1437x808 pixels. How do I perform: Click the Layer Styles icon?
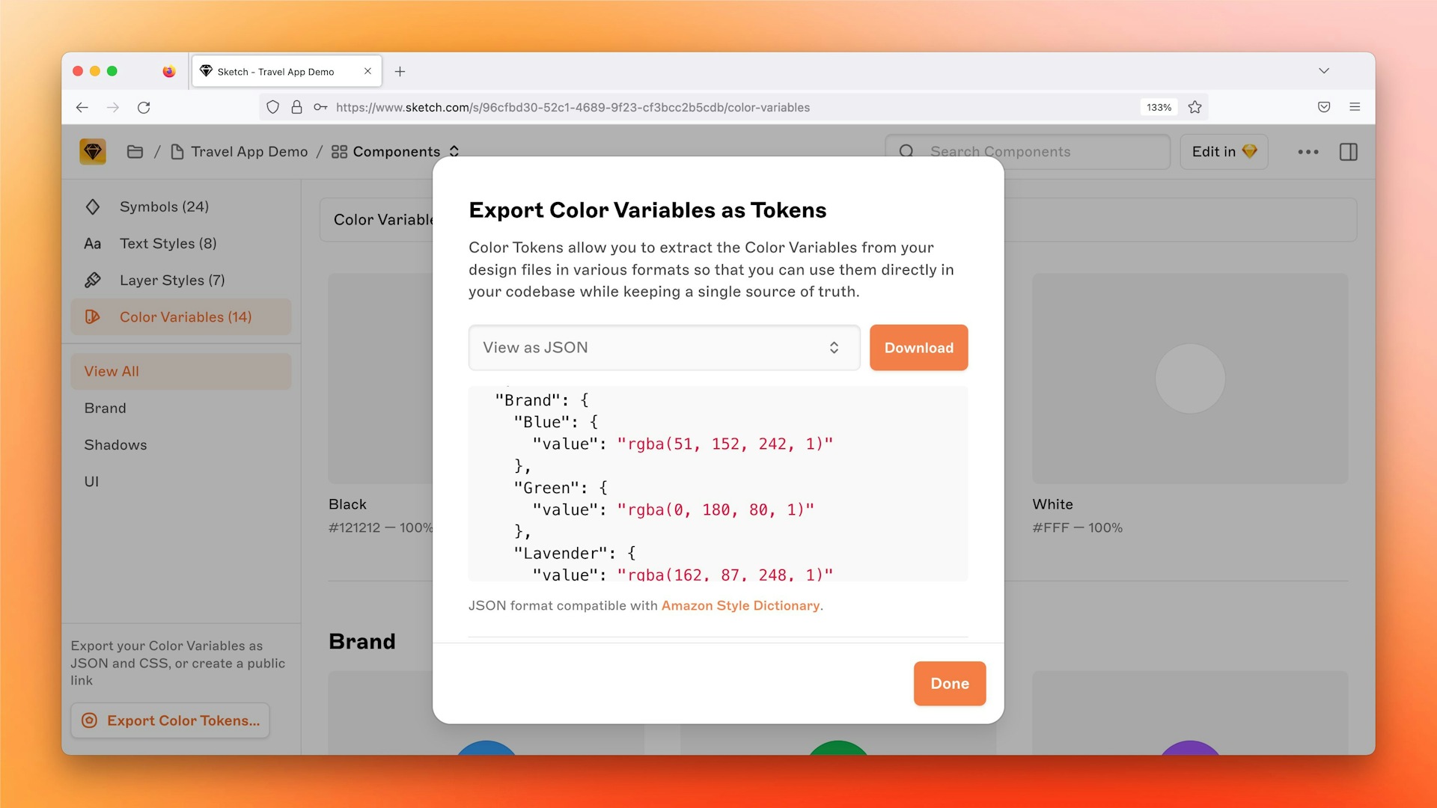point(92,279)
